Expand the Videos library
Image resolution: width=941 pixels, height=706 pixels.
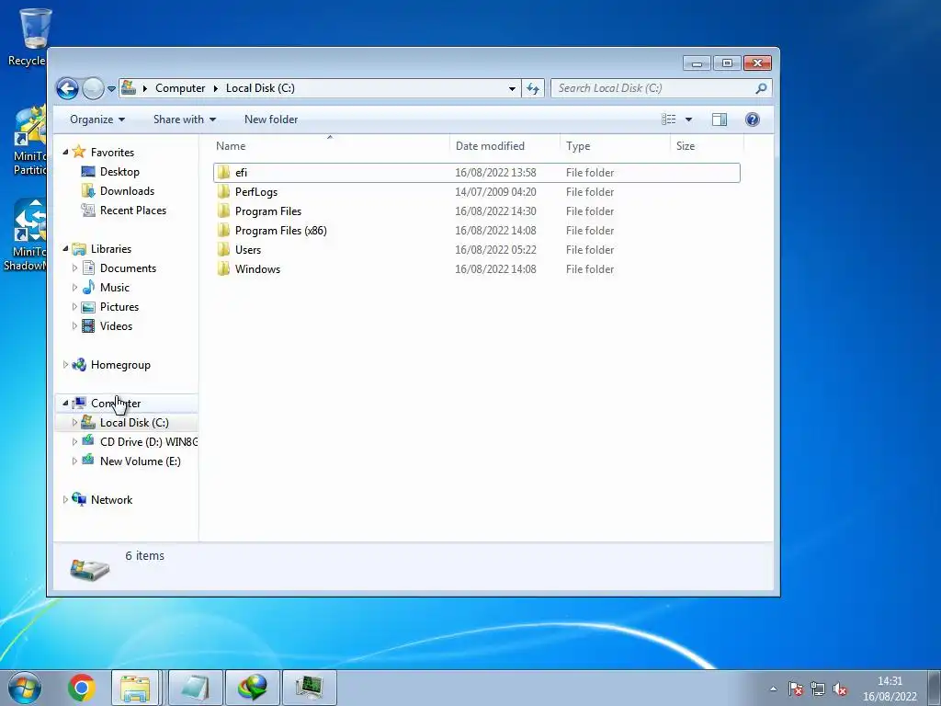coord(74,326)
